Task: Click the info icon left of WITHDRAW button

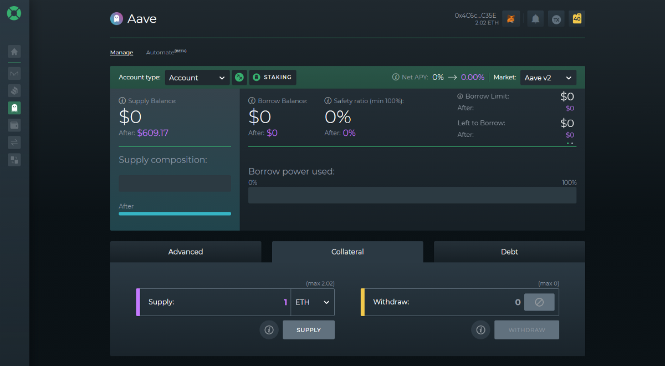Action: point(480,330)
